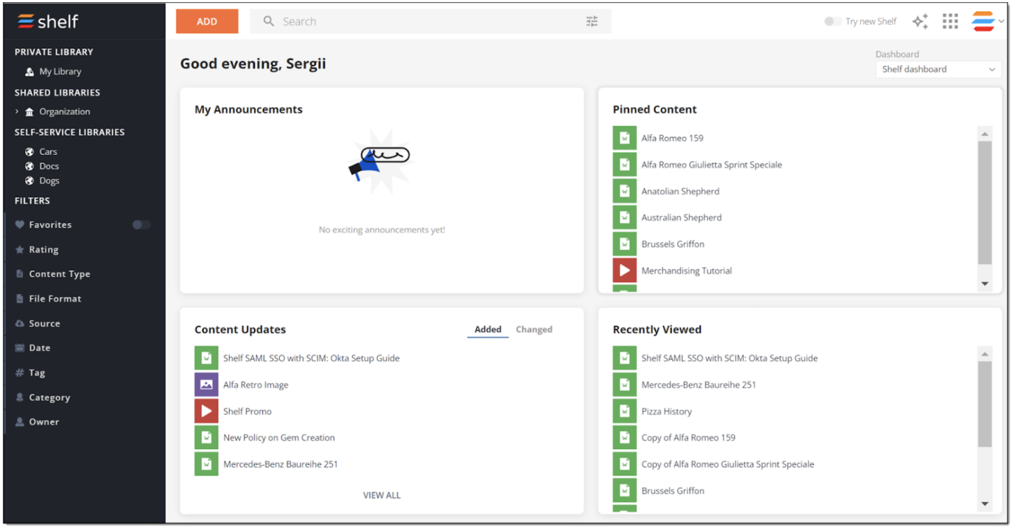
Task: Click the Pinned Content scroll down arrow
Action: [x=985, y=284]
